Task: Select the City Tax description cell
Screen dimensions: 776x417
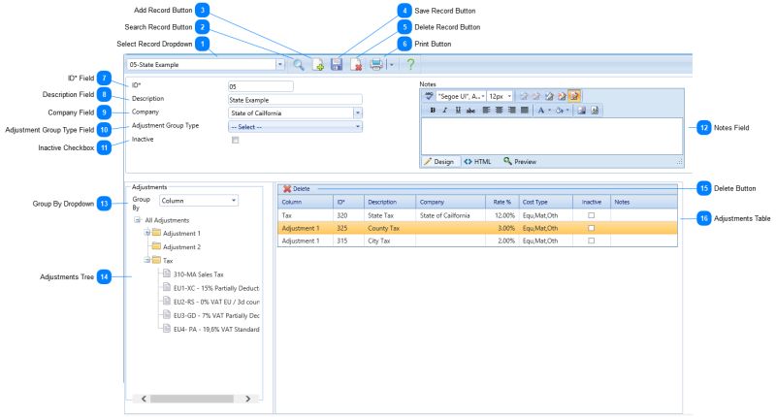Action: (390, 241)
